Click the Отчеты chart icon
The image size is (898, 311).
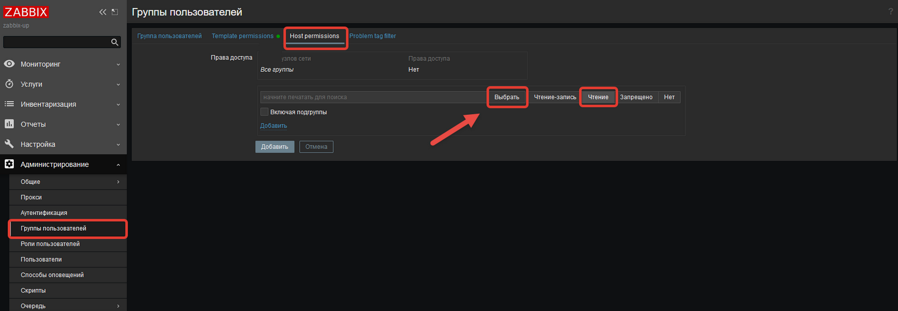point(9,124)
